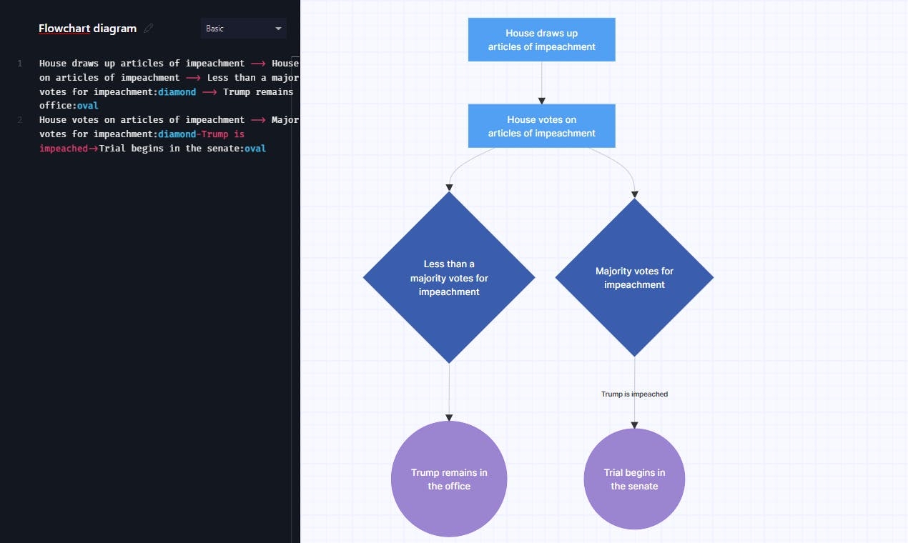
Task: Click the first 'diamond' keyword in code
Action: click(x=177, y=91)
